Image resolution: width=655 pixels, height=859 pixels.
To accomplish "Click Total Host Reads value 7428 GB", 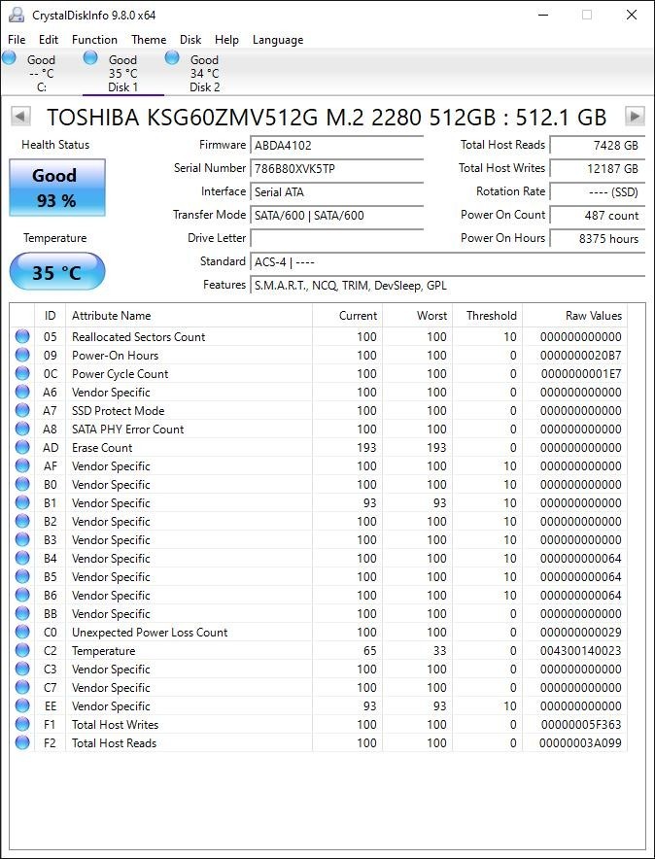I will pyautogui.click(x=598, y=145).
